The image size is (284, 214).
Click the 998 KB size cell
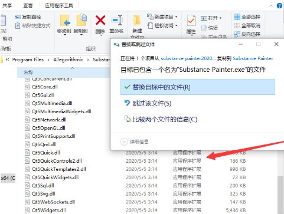coord(238,169)
